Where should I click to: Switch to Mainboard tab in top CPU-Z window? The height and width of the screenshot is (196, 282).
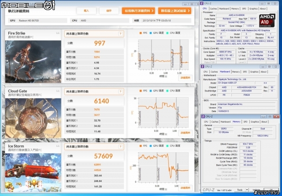[224, 9]
